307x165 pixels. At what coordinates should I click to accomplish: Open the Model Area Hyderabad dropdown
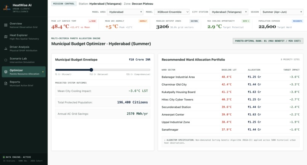click(x=125, y=12)
